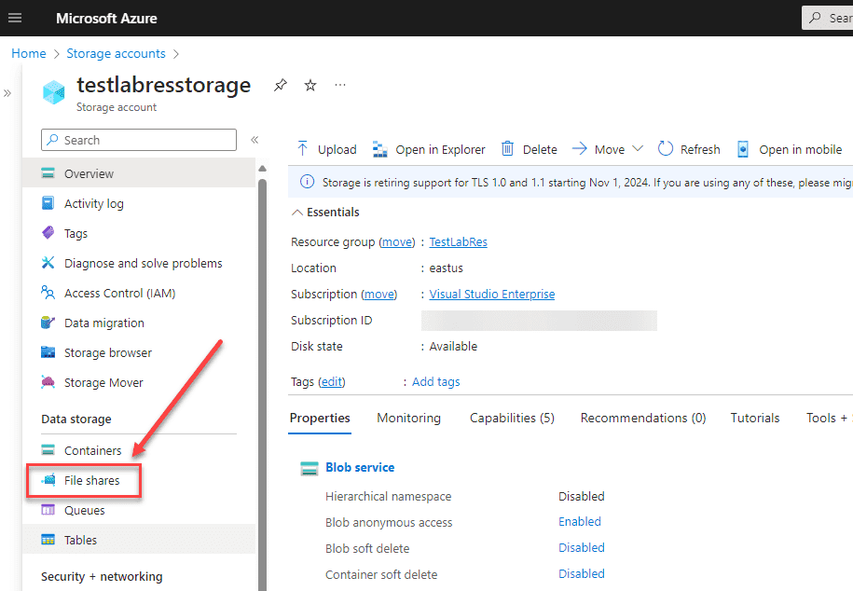Click the Delete trash can icon

coord(507,148)
